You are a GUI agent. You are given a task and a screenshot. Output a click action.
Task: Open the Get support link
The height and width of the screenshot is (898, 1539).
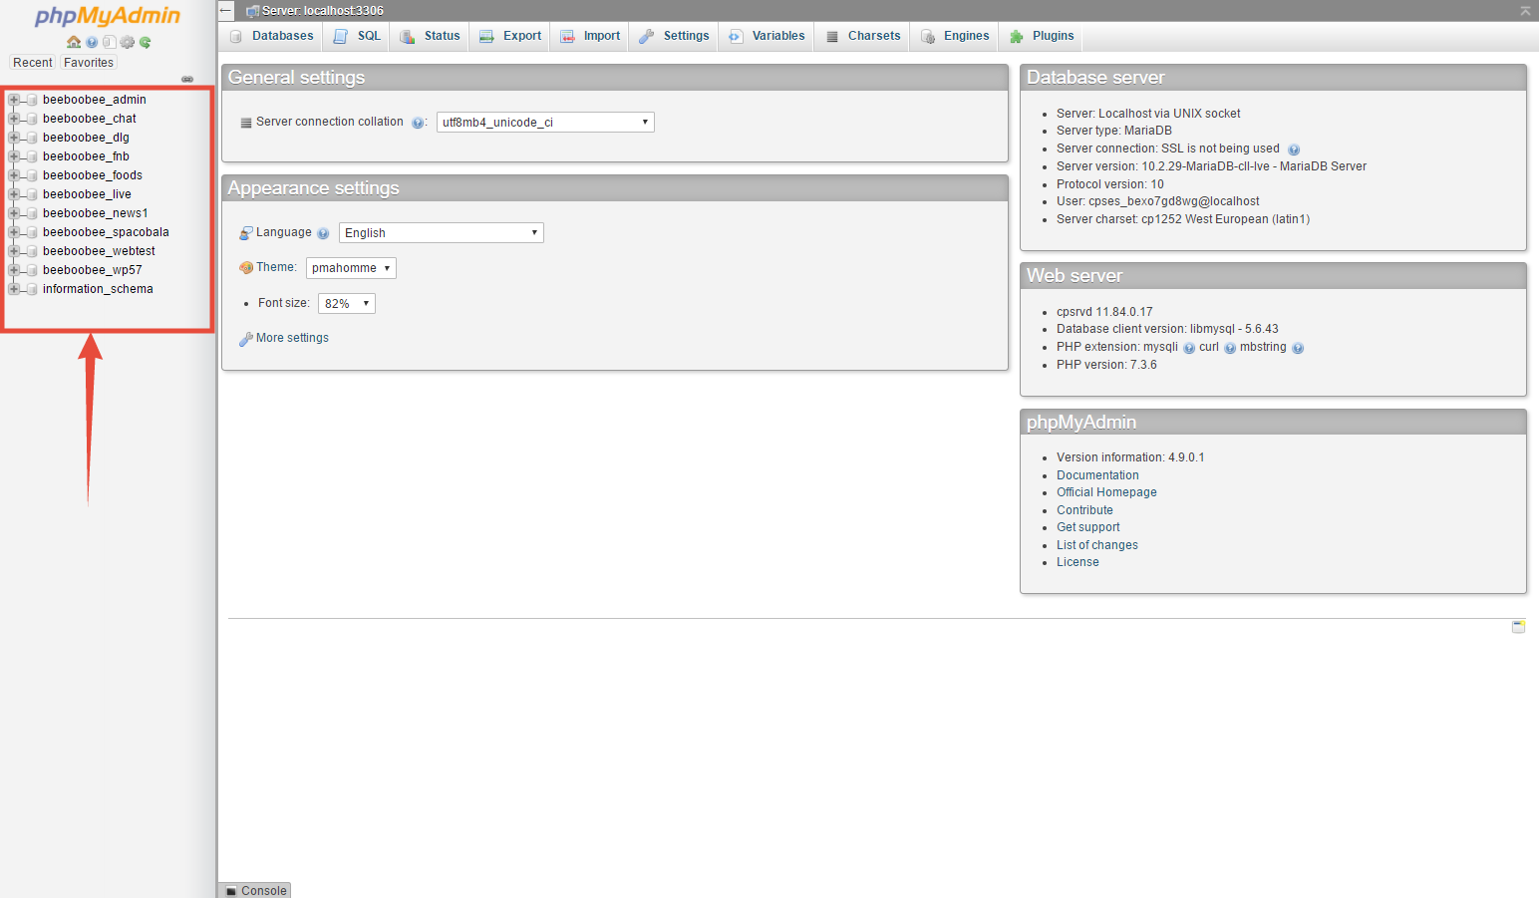[x=1087, y=527]
